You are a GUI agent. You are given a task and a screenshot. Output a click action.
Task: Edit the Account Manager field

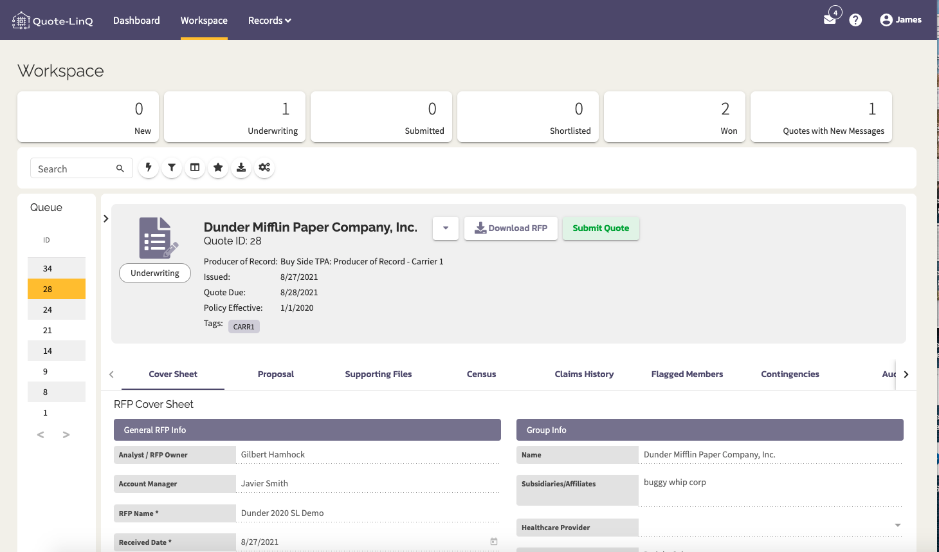(368, 483)
